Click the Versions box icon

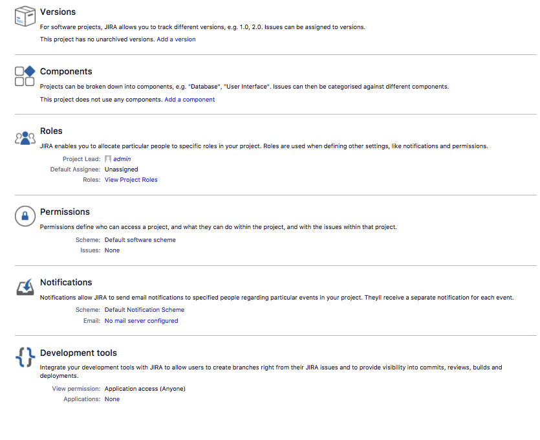click(x=25, y=16)
